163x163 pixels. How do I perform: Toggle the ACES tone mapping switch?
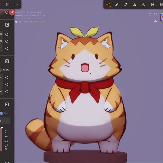[x=1, y=70]
